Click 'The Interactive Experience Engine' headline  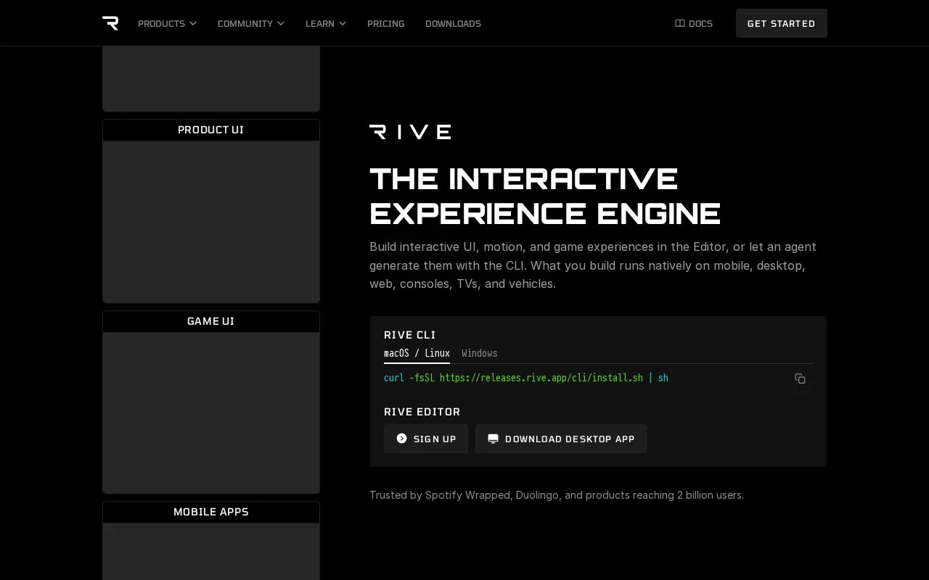[545, 196]
